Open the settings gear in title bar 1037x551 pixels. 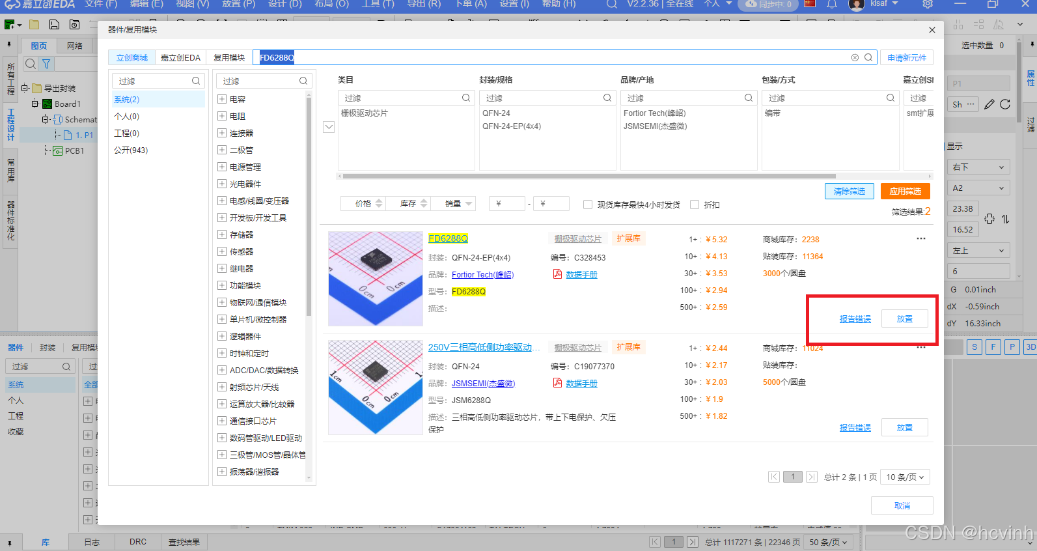point(928,4)
